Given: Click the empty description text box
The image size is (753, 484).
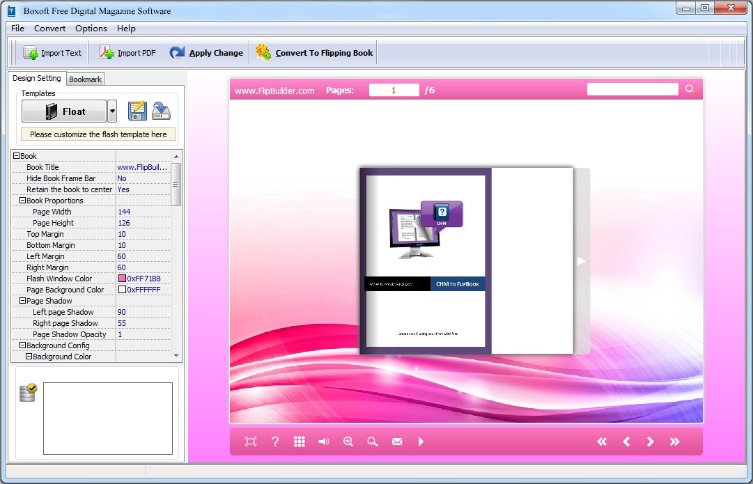Looking at the screenshot, I should (108, 419).
